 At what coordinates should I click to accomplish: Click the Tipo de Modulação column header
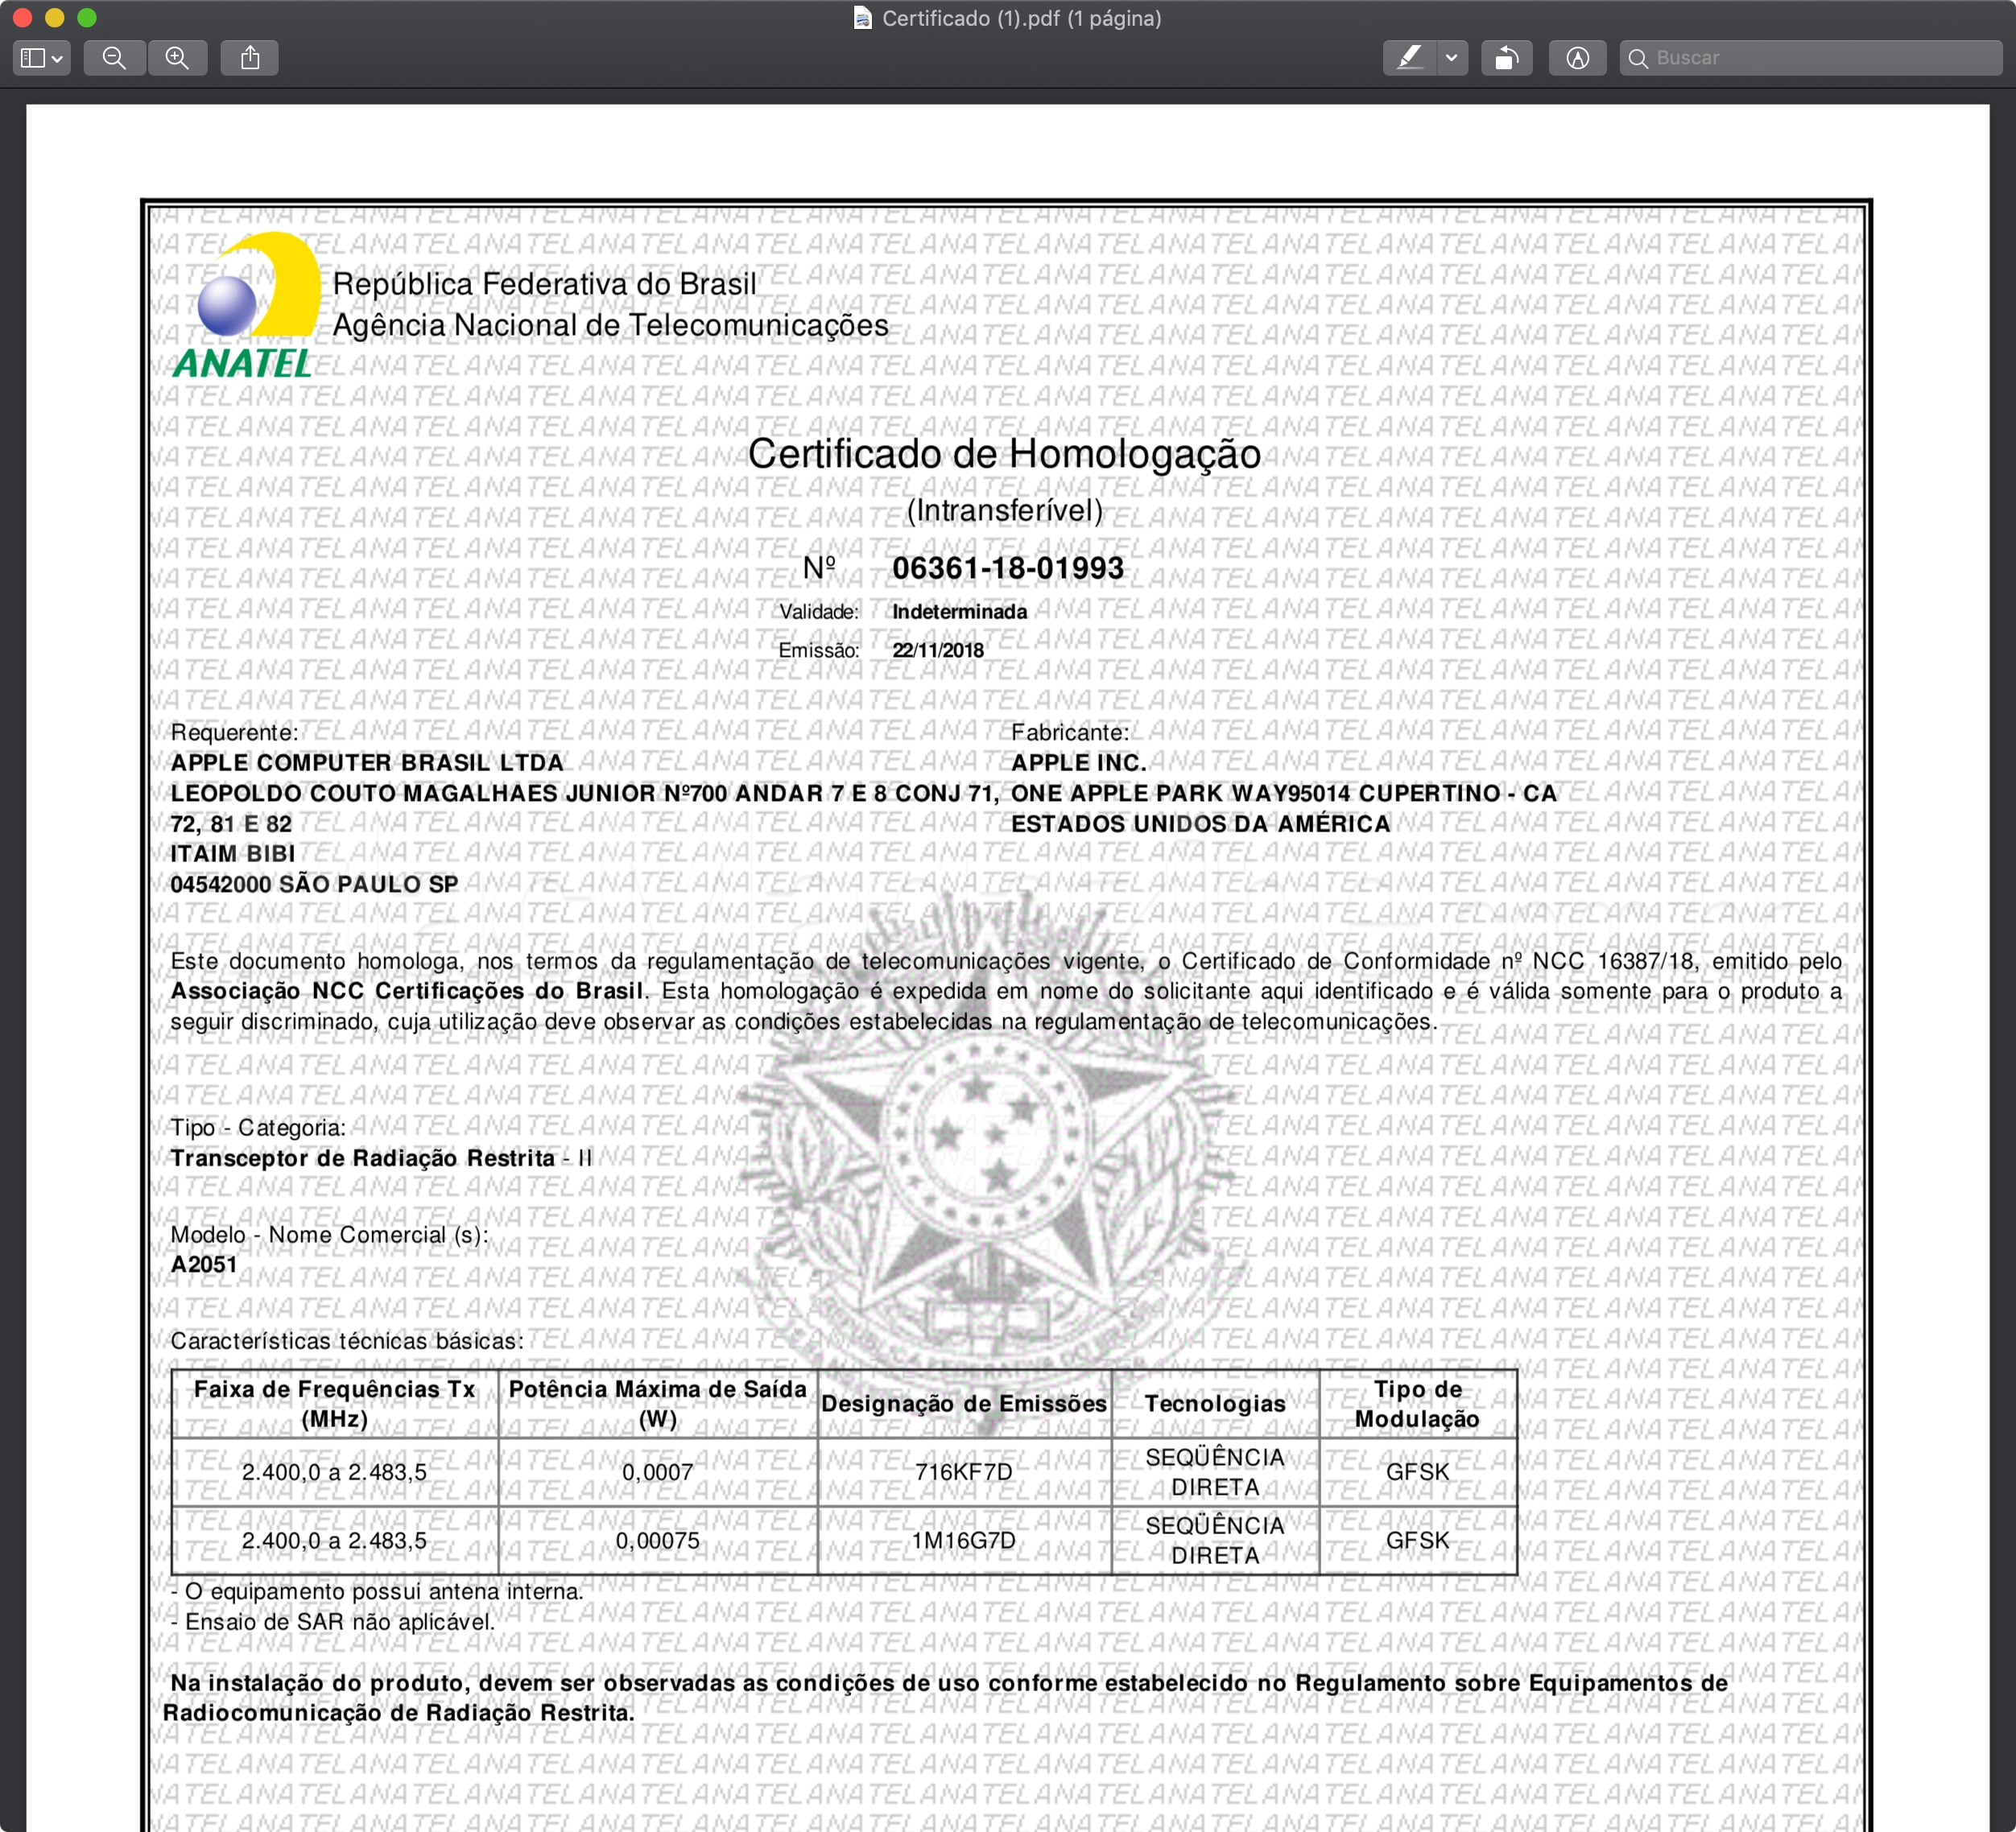(x=1417, y=1404)
